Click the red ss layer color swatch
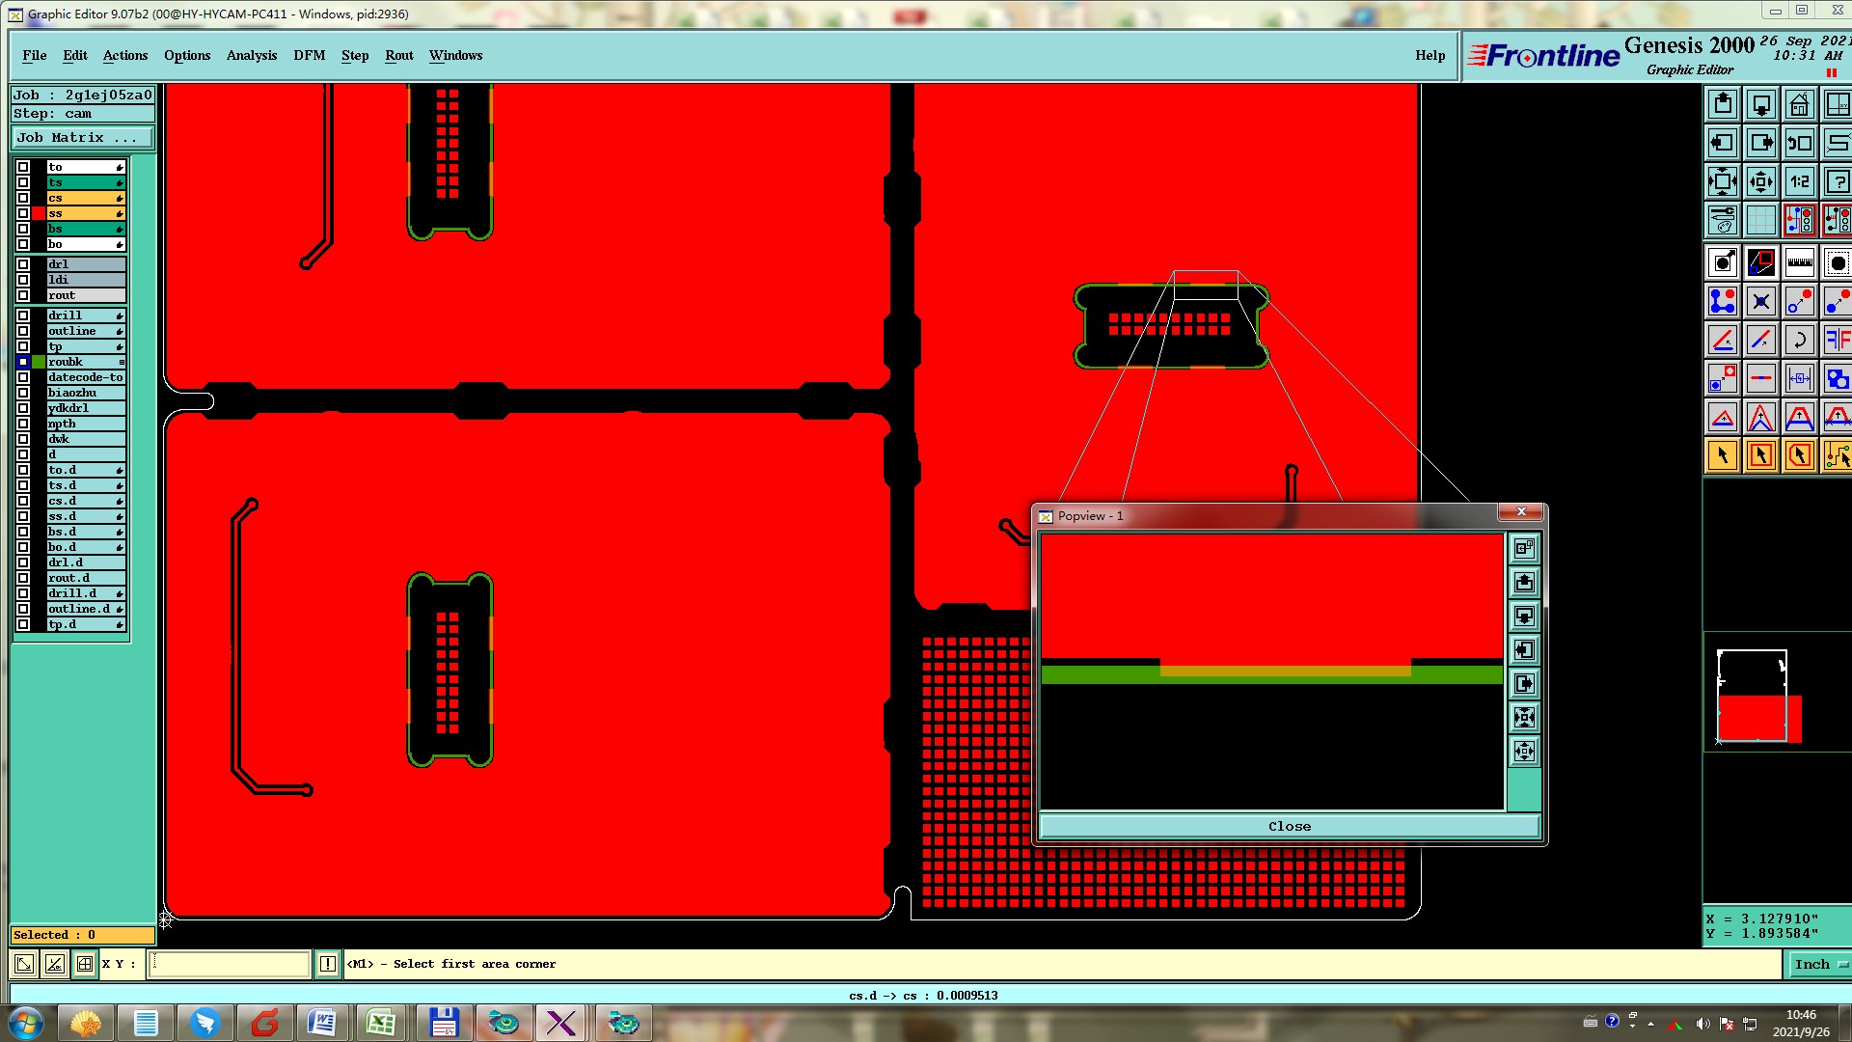 click(39, 213)
